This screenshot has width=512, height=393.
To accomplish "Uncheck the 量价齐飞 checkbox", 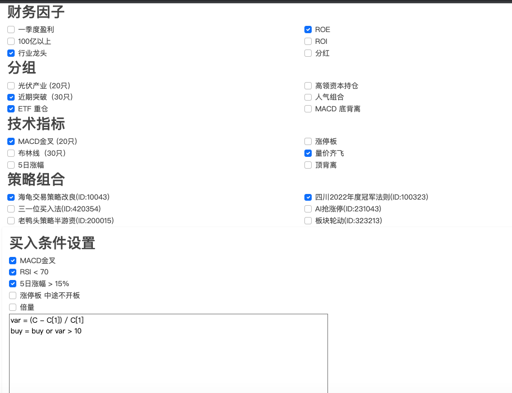I will coord(308,153).
